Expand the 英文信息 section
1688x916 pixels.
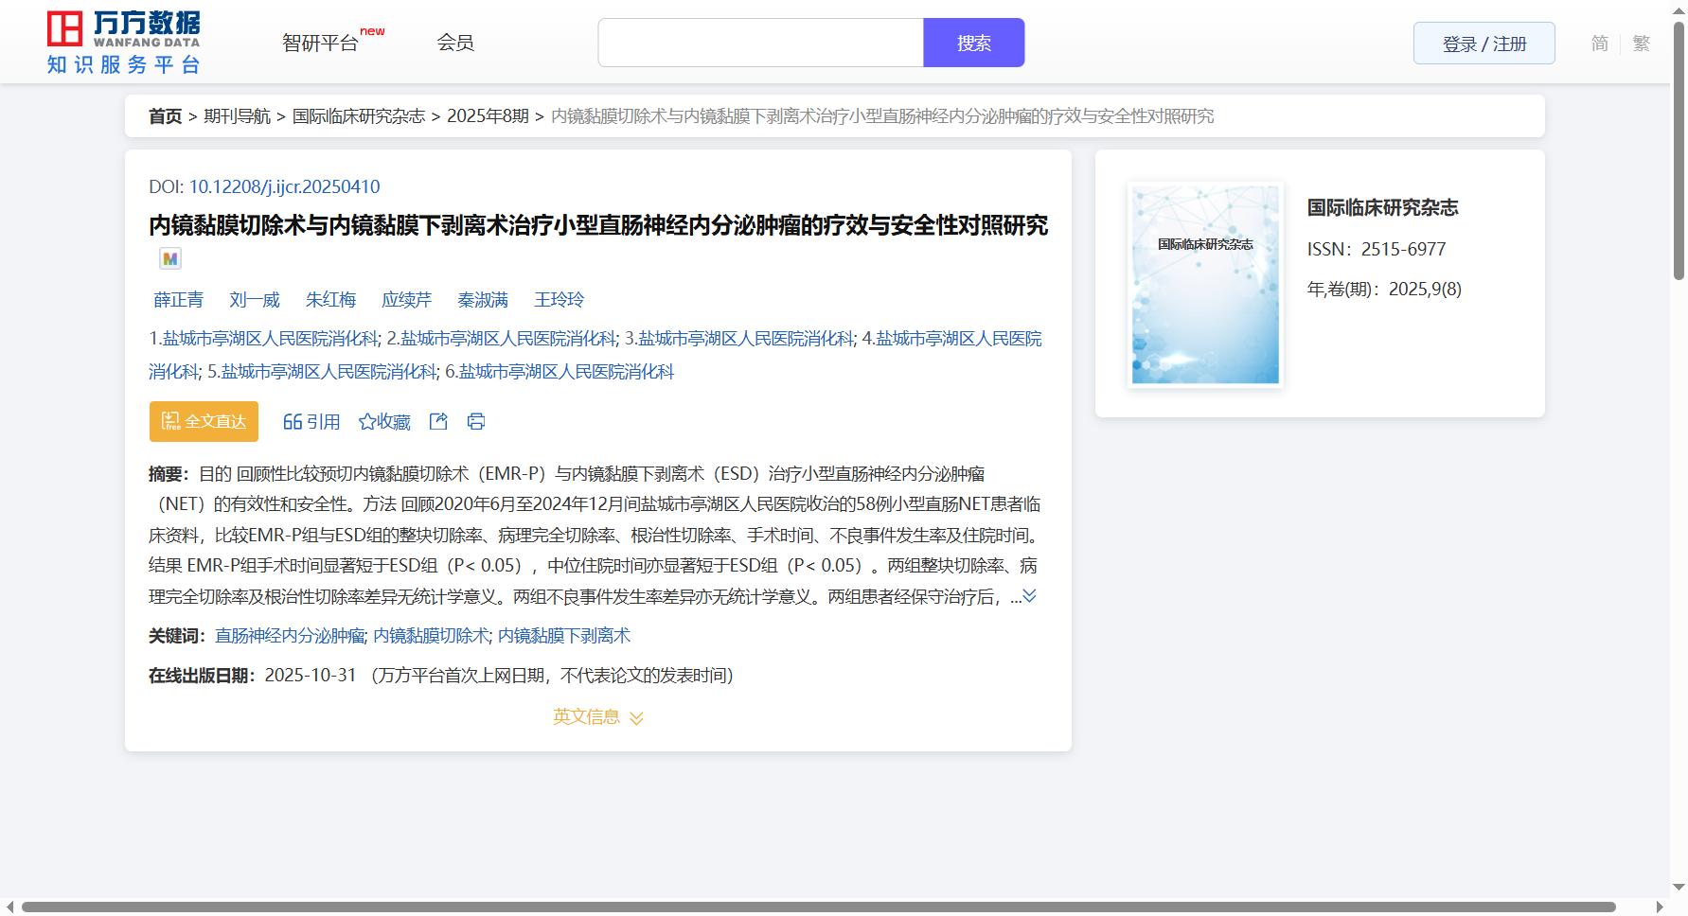click(597, 717)
